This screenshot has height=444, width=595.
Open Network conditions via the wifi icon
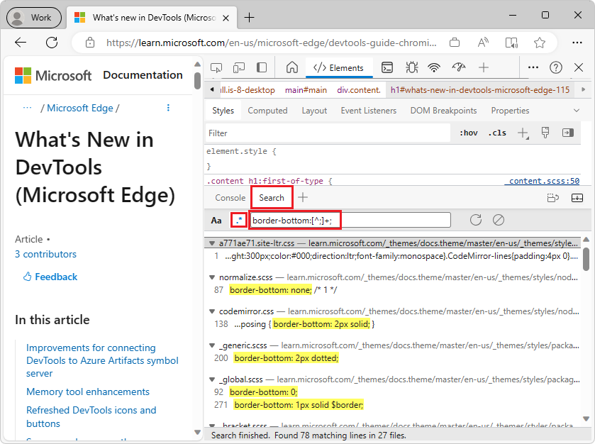coord(433,67)
